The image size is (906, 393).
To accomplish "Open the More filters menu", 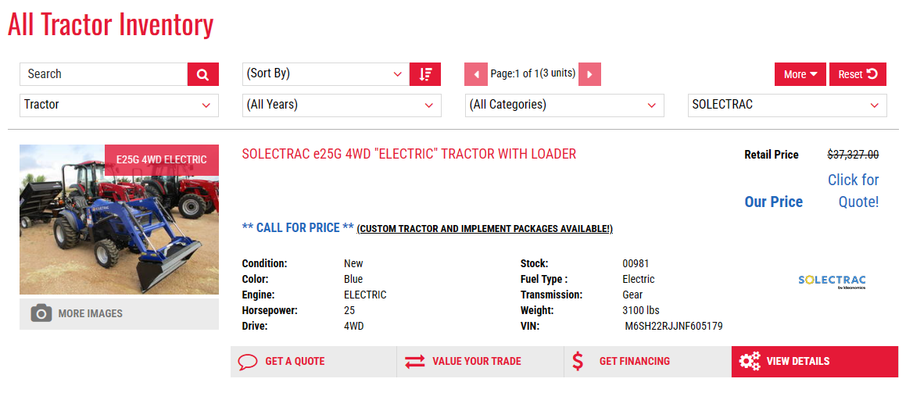I will coord(800,74).
